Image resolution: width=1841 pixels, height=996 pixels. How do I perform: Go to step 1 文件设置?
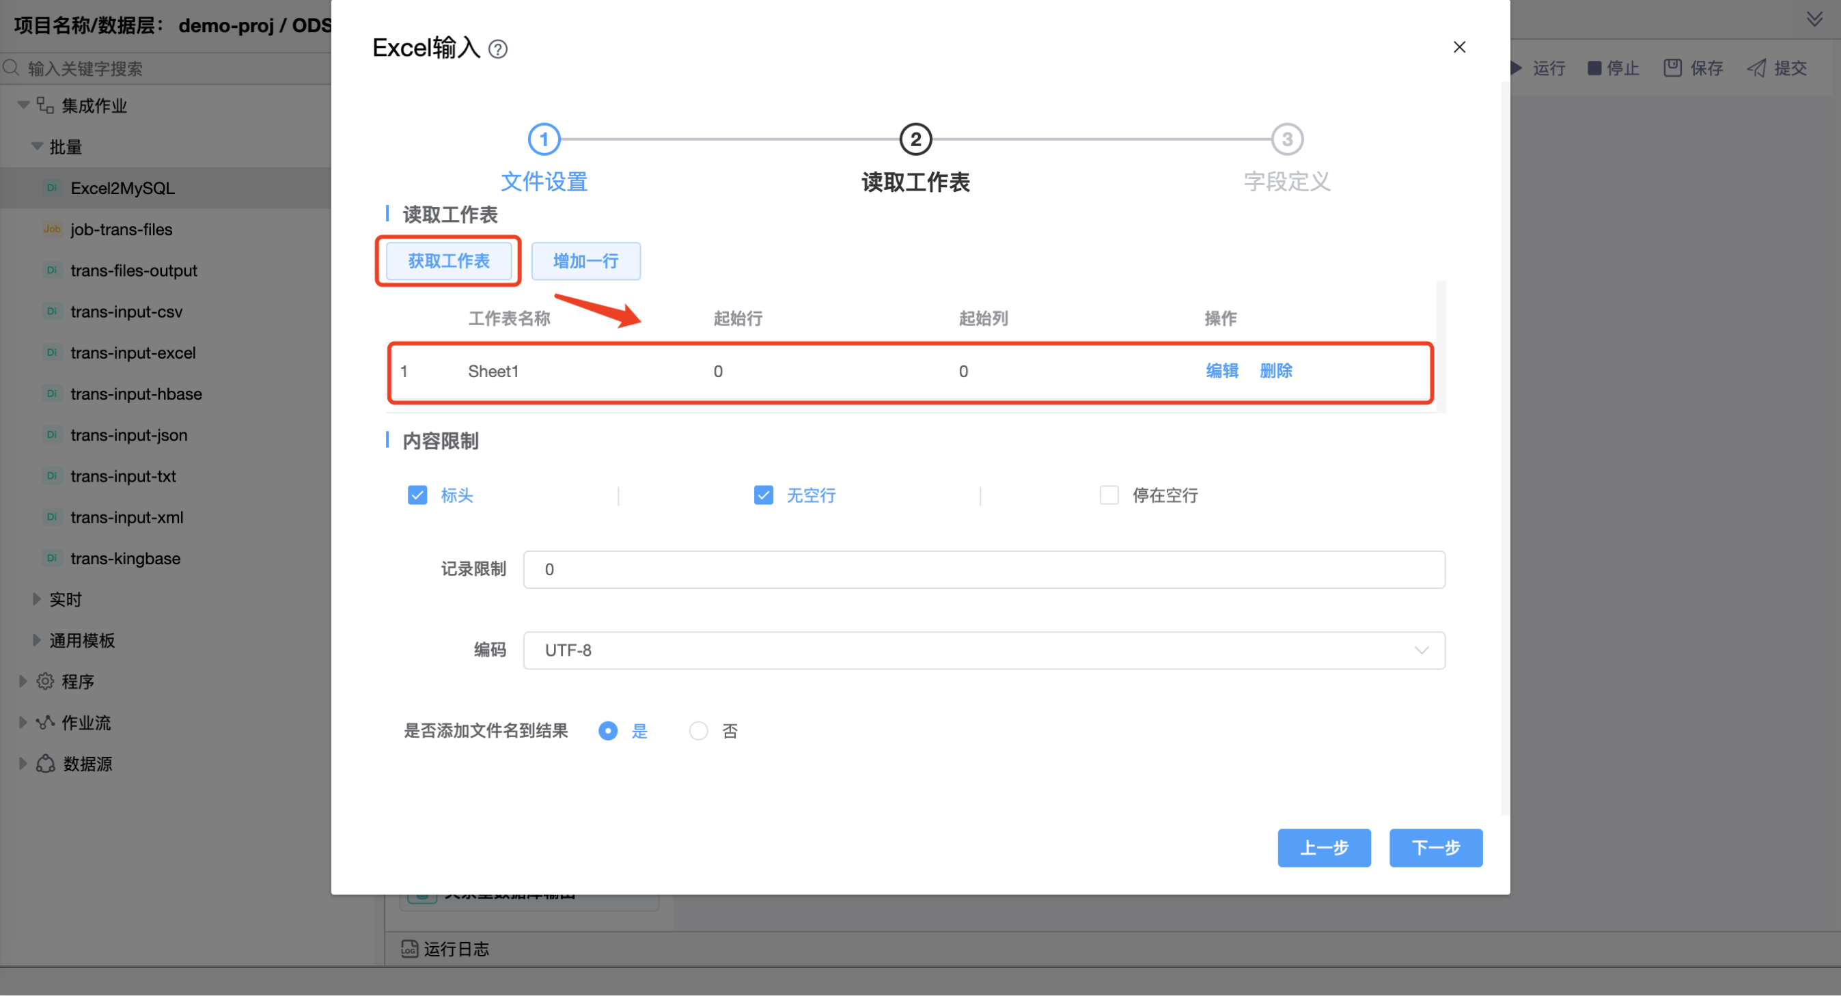point(544,139)
